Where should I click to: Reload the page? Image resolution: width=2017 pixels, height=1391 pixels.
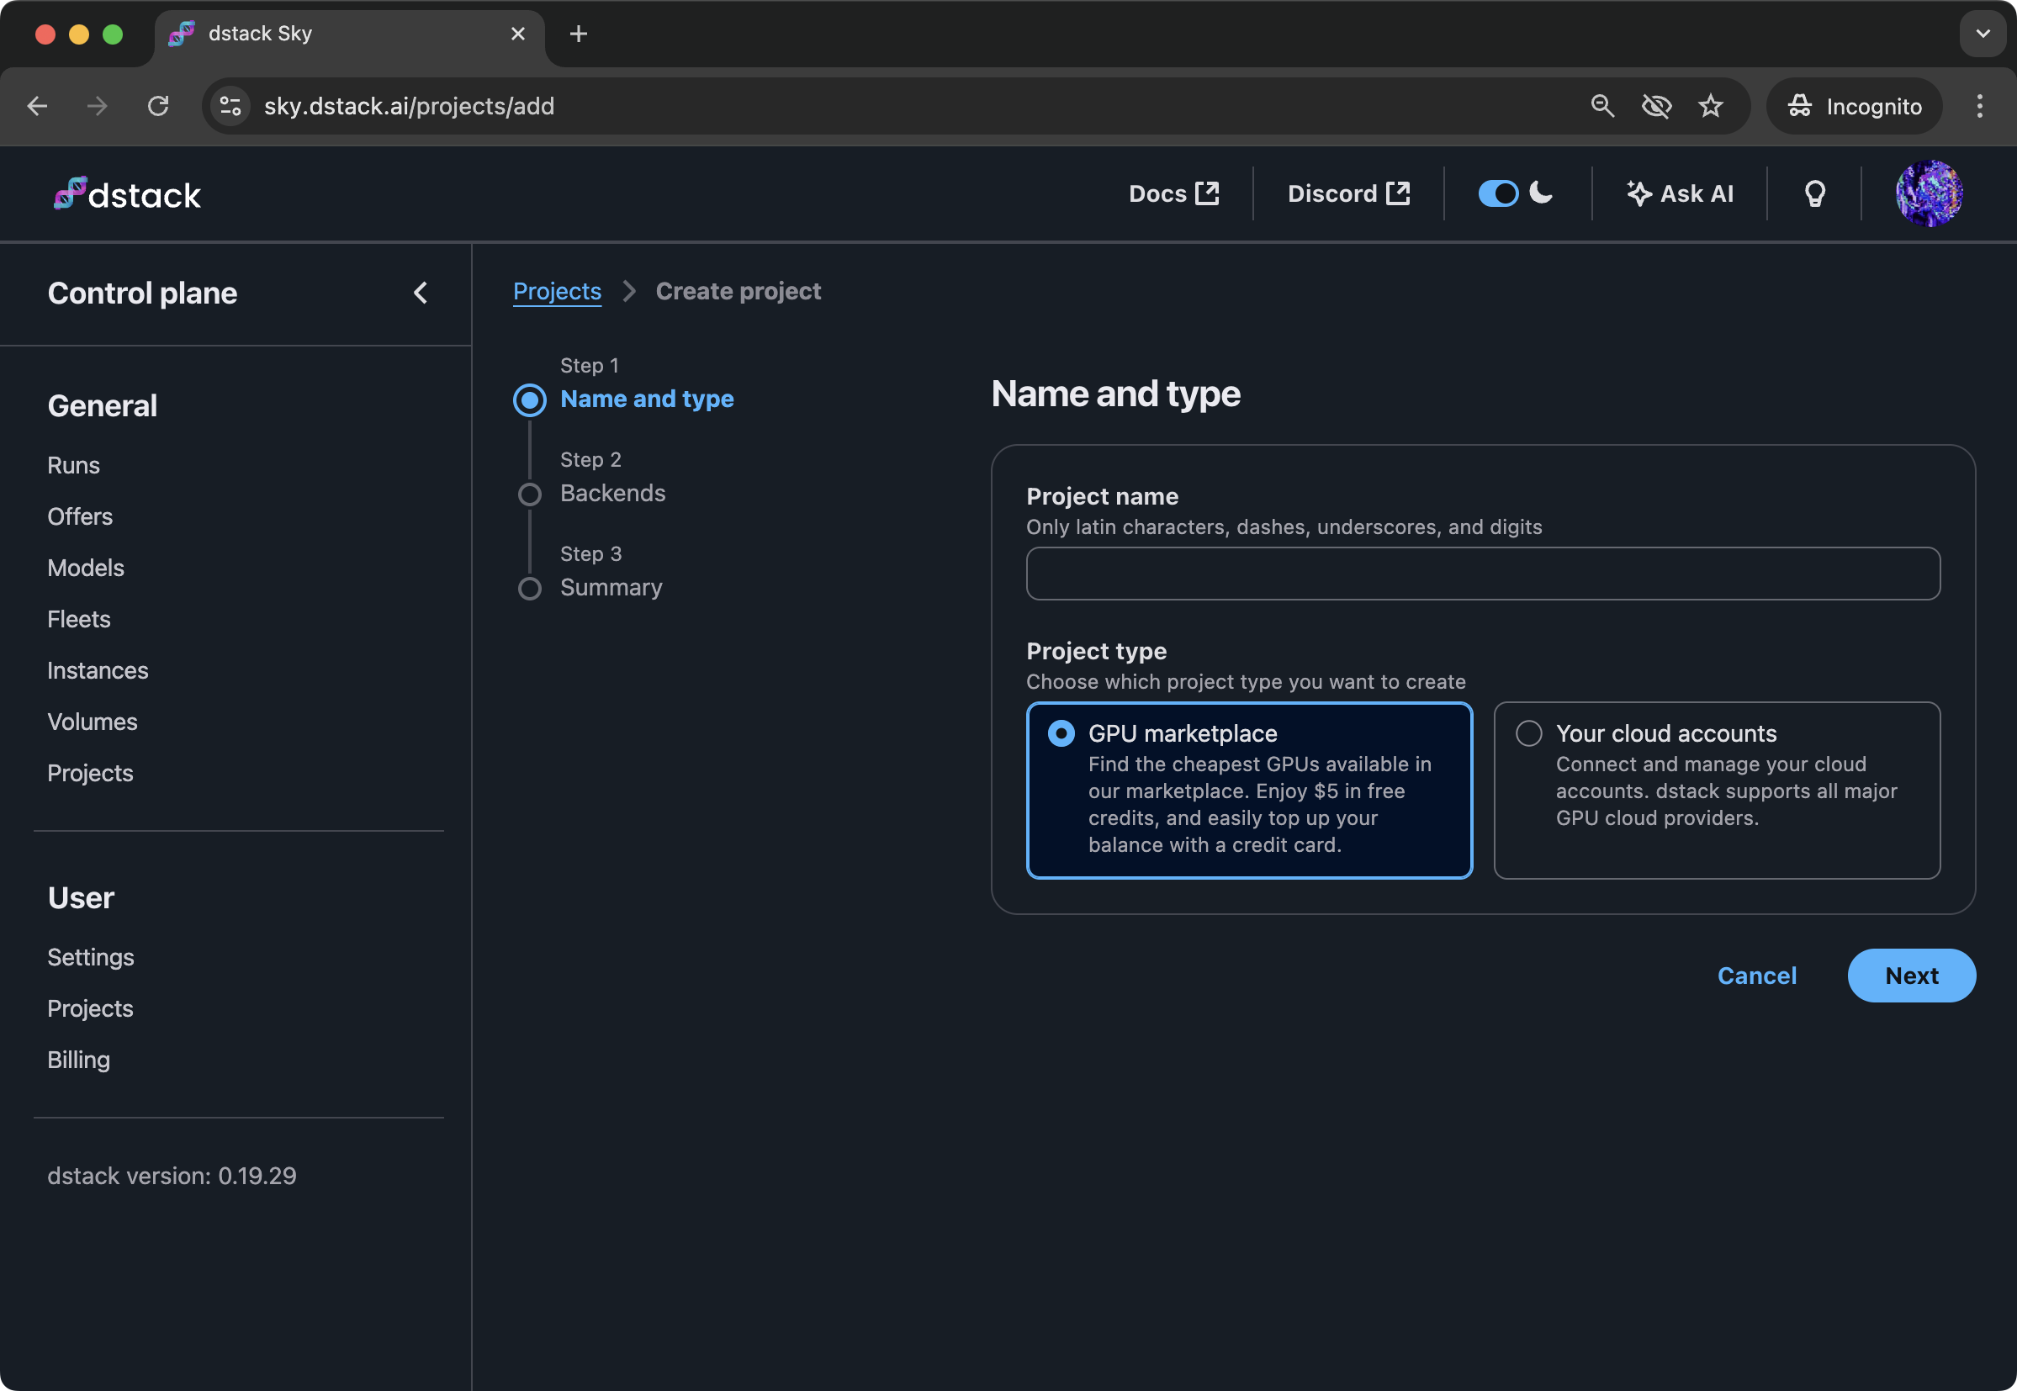(158, 106)
